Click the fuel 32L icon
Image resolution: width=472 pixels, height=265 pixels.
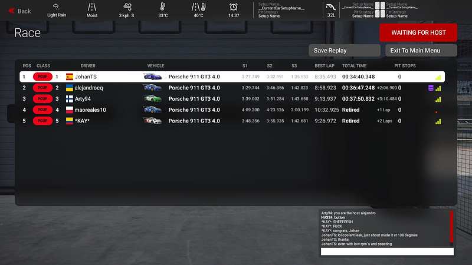tap(331, 7)
